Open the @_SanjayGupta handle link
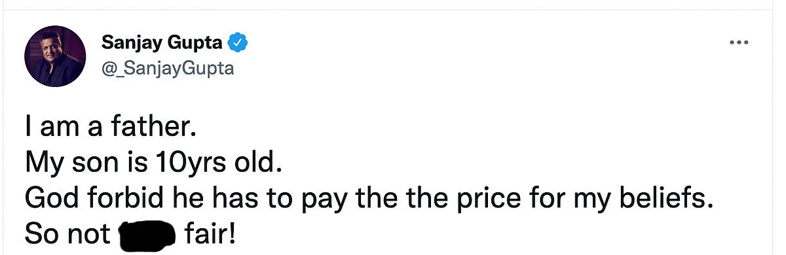Screen dimensions: 786x255 coord(168,68)
